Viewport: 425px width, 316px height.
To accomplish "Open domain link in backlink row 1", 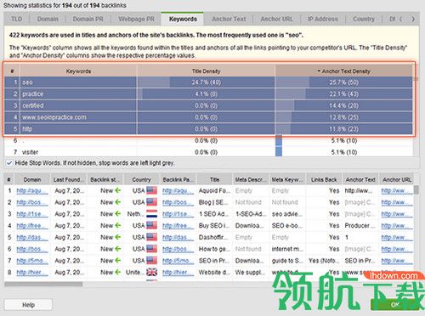I will 31,191.
